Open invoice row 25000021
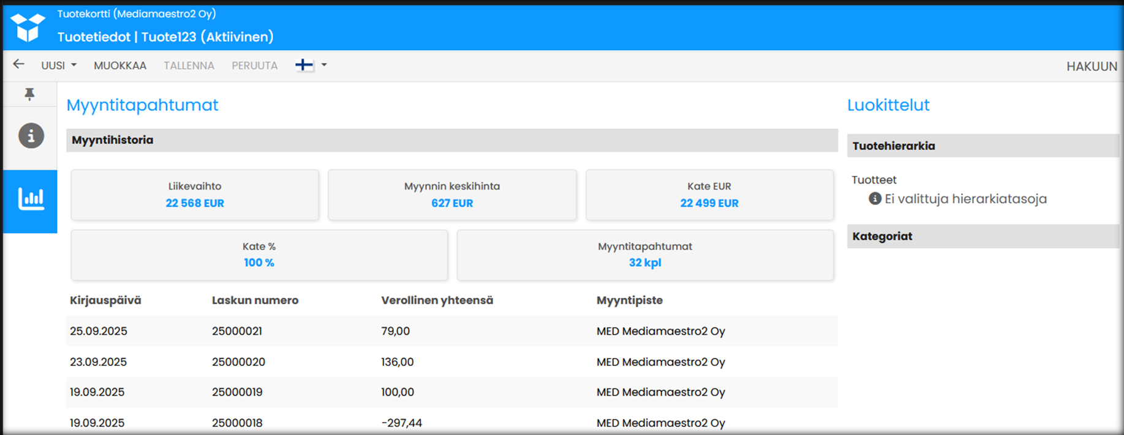The width and height of the screenshot is (1124, 435). tap(237, 331)
